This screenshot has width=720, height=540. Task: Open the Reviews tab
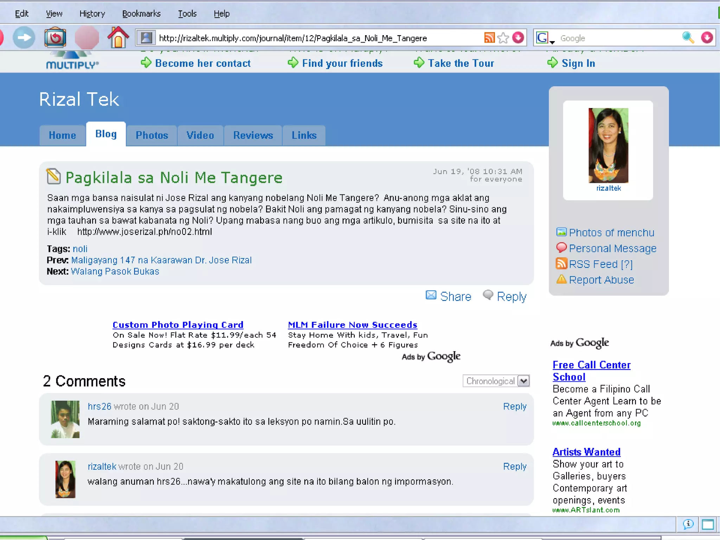tap(253, 135)
